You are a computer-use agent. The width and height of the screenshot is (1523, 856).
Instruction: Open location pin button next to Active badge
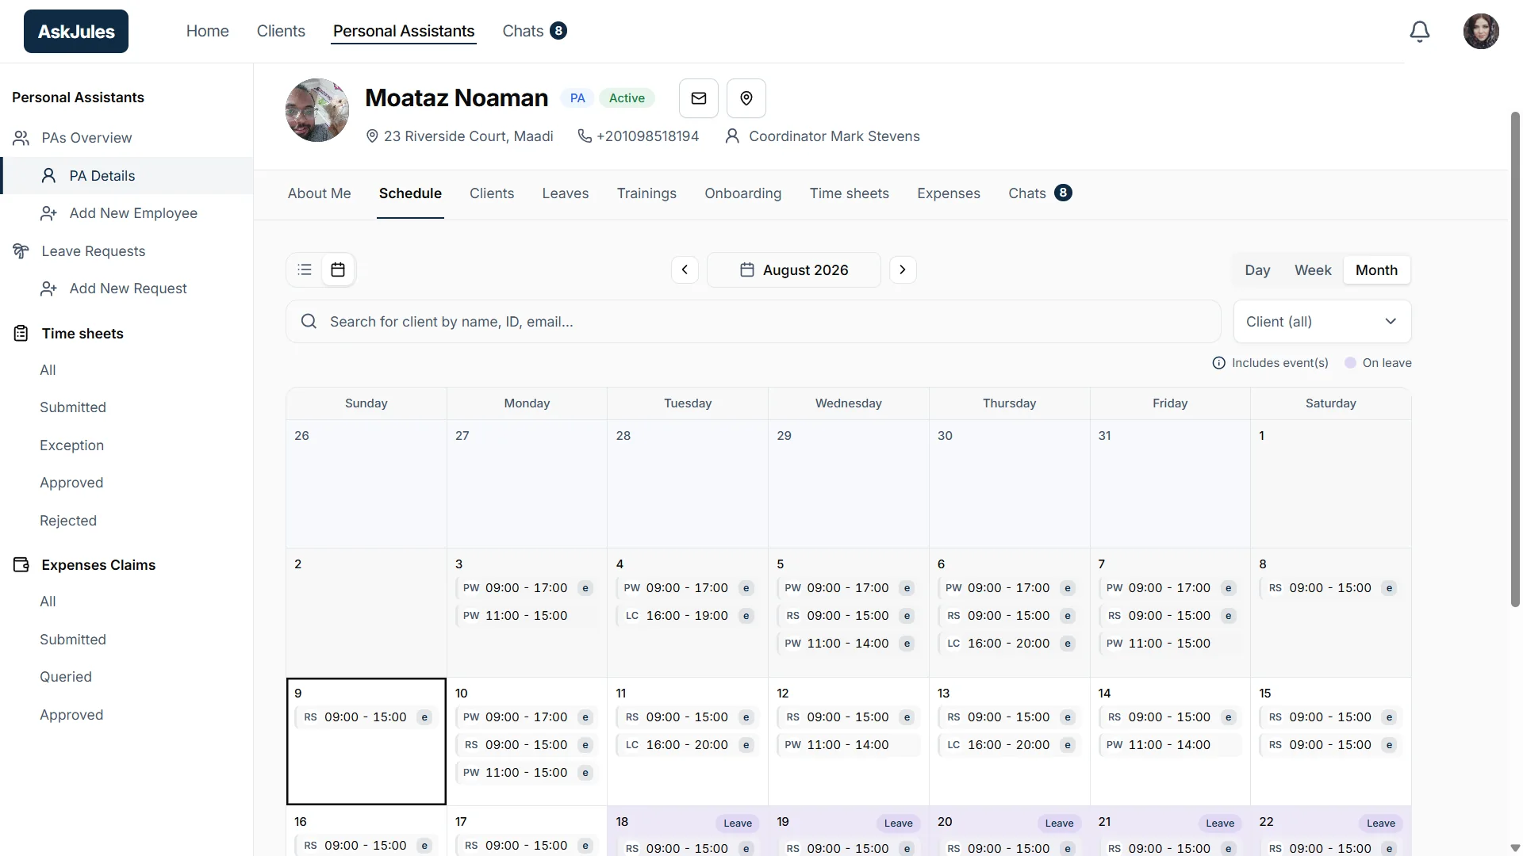tap(746, 98)
